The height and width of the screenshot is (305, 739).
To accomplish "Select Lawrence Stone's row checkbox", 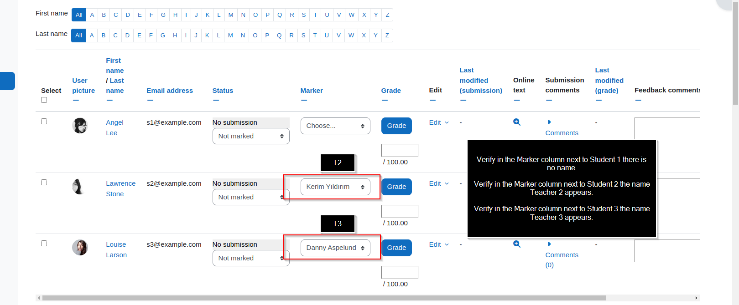I will pyautogui.click(x=44, y=183).
